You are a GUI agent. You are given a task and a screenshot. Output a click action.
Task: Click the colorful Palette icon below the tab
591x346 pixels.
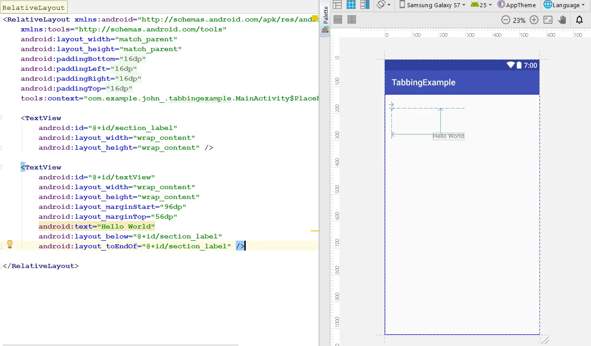(x=326, y=30)
